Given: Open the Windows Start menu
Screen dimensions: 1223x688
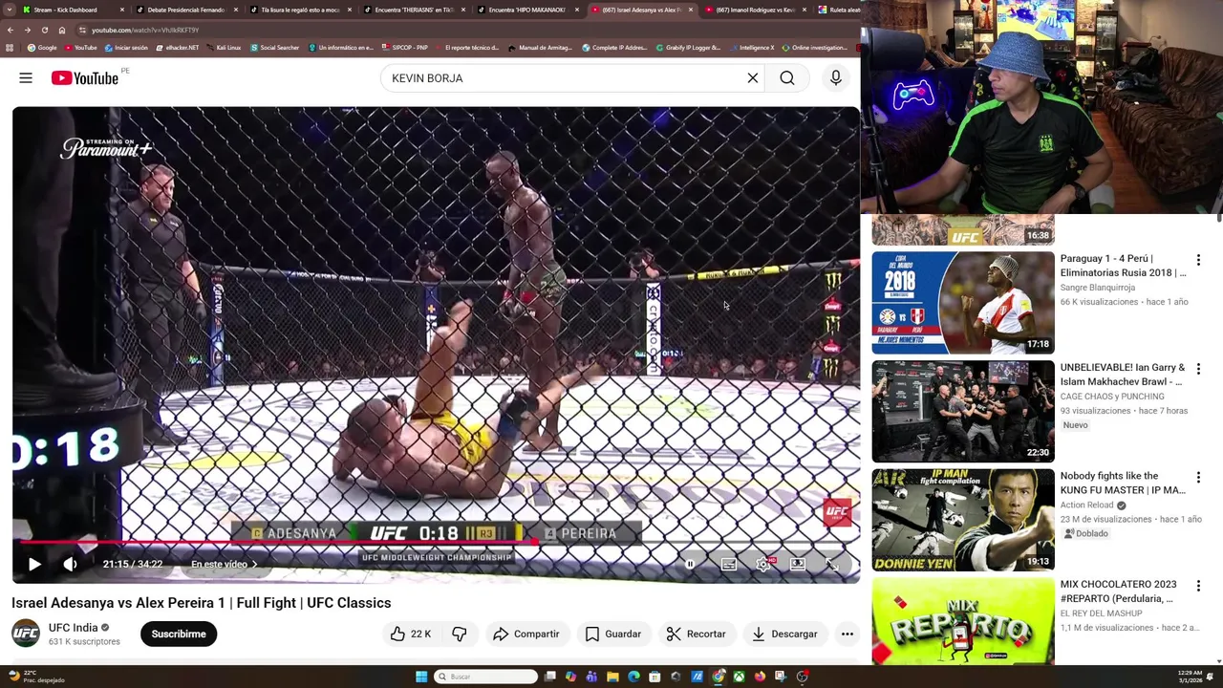Looking at the screenshot, I should point(421,677).
